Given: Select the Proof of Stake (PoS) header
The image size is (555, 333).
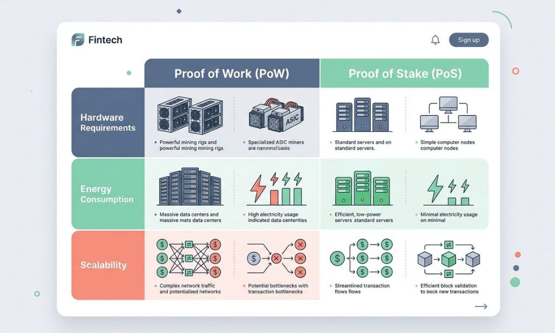Looking at the screenshot, I should tap(404, 73).
